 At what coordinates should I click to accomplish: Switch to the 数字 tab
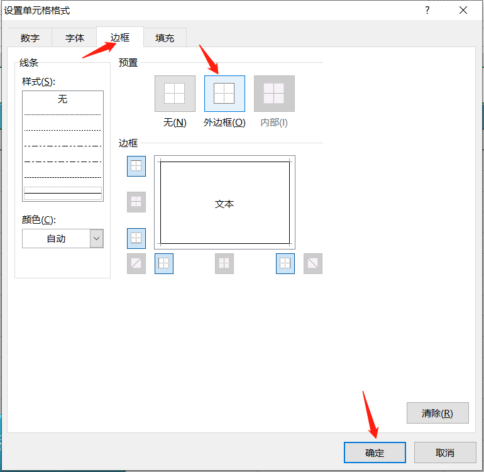[x=30, y=38]
